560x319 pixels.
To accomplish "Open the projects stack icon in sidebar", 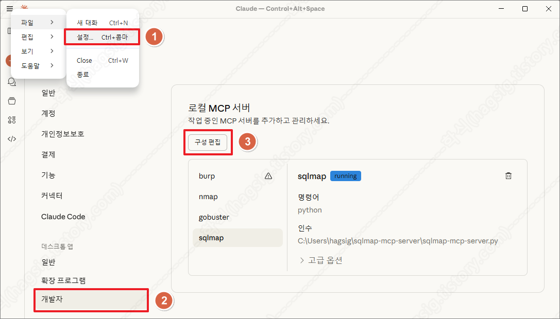I will (12, 101).
